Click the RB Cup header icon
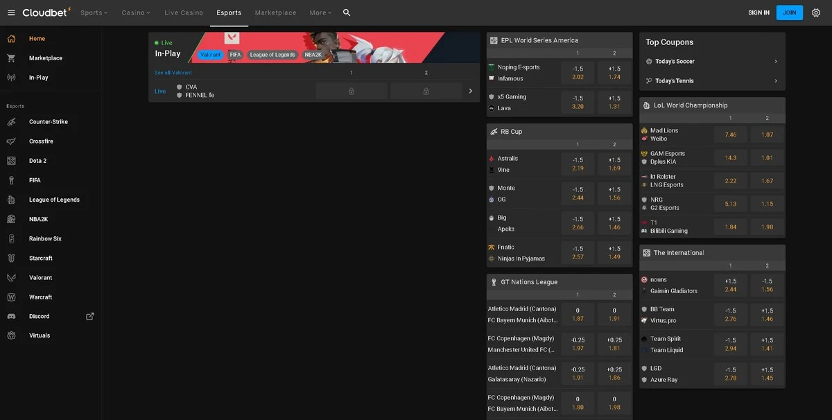 tap(494, 132)
